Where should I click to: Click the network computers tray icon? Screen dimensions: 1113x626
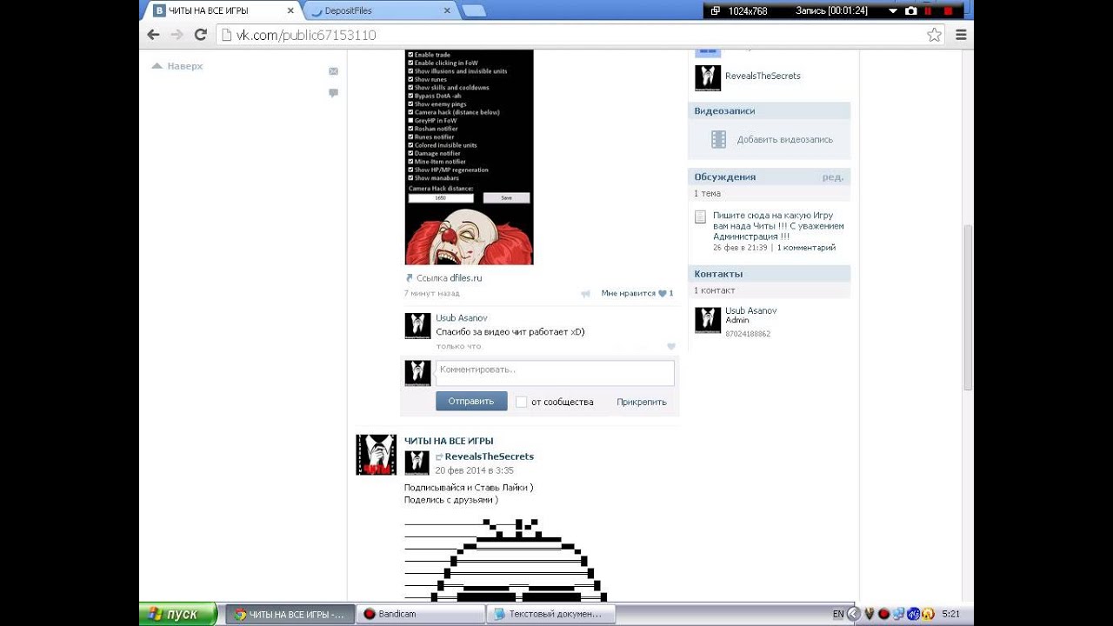[898, 614]
